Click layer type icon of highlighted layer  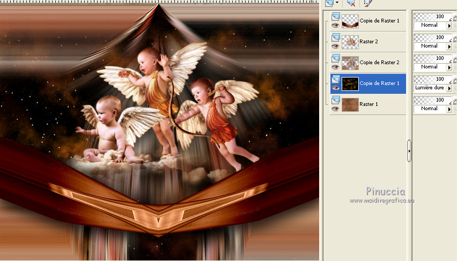336,79
